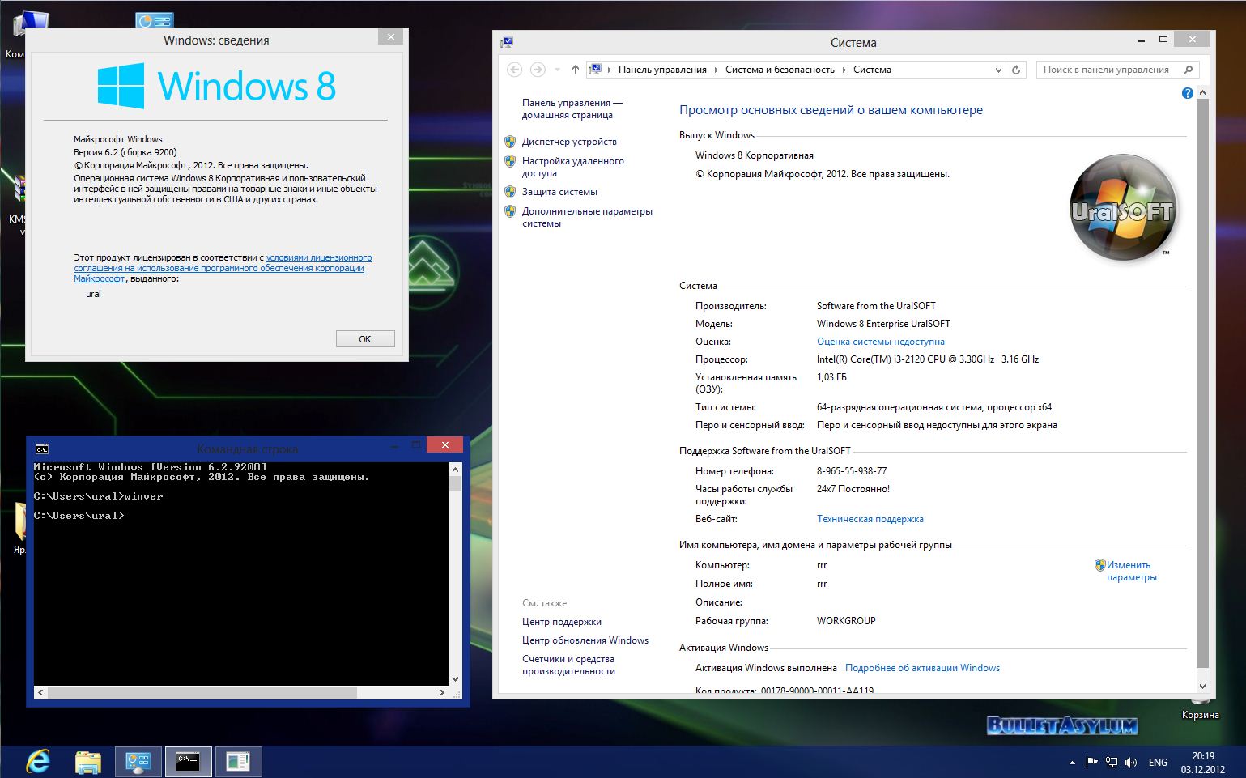The height and width of the screenshot is (778, 1246).
Task: Click the Система window title bar icon
Action: (x=507, y=42)
